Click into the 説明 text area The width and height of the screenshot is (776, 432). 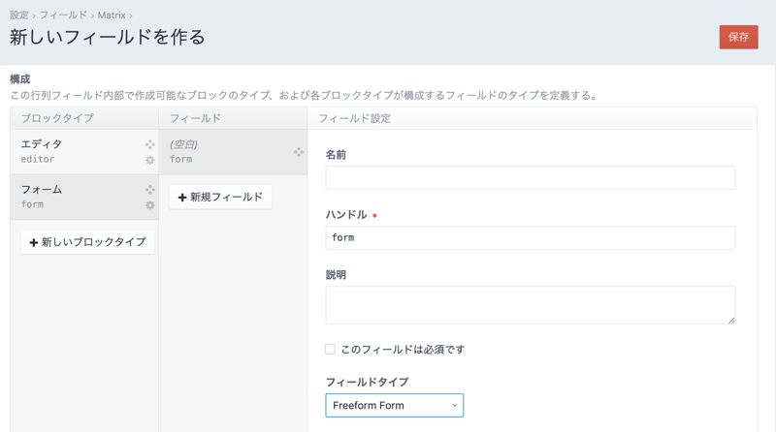[x=530, y=304]
